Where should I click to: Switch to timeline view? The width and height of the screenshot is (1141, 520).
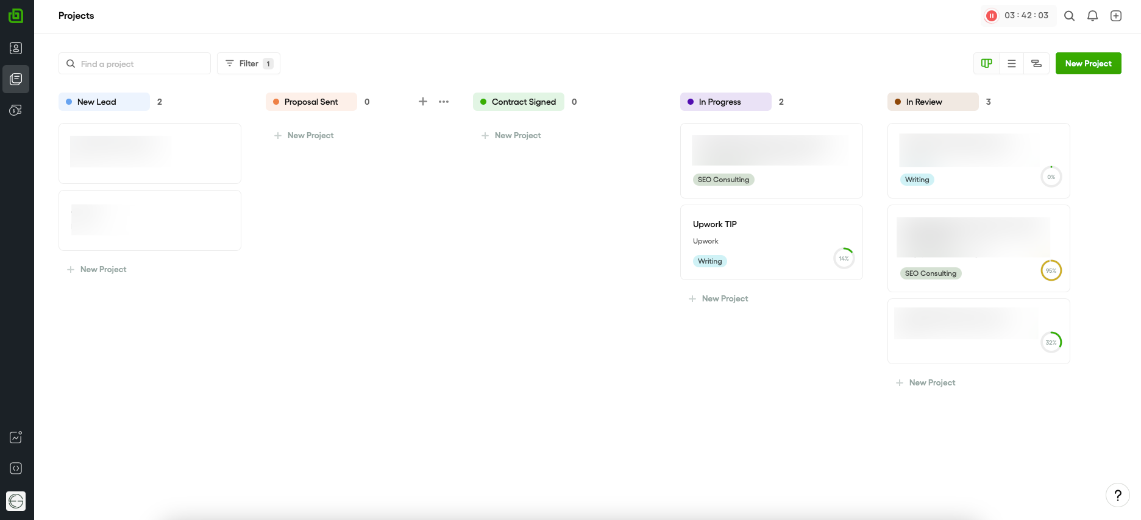[1036, 63]
